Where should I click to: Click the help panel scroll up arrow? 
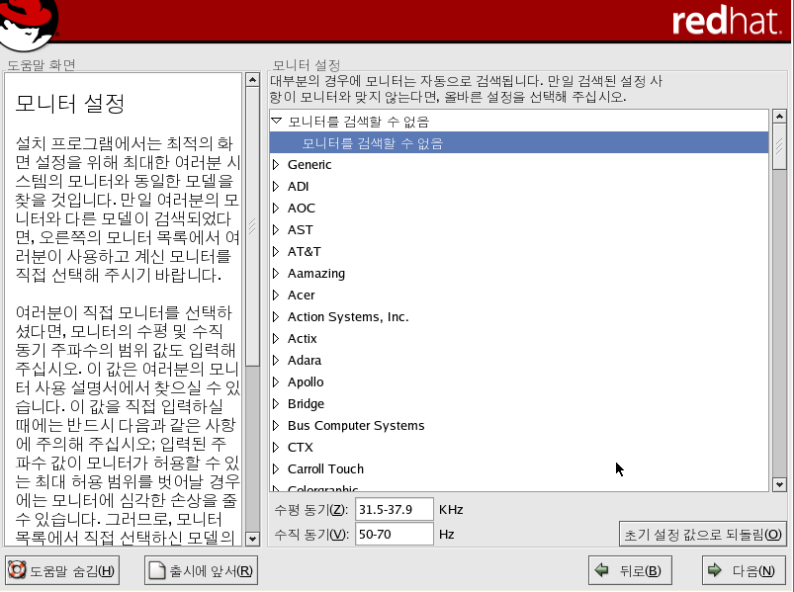point(252,79)
